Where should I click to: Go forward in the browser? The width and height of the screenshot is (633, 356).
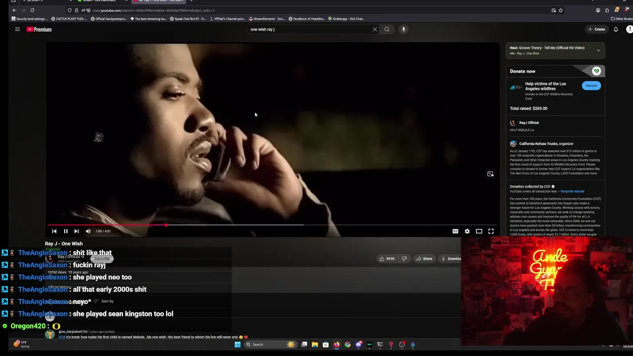click(x=23, y=10)
